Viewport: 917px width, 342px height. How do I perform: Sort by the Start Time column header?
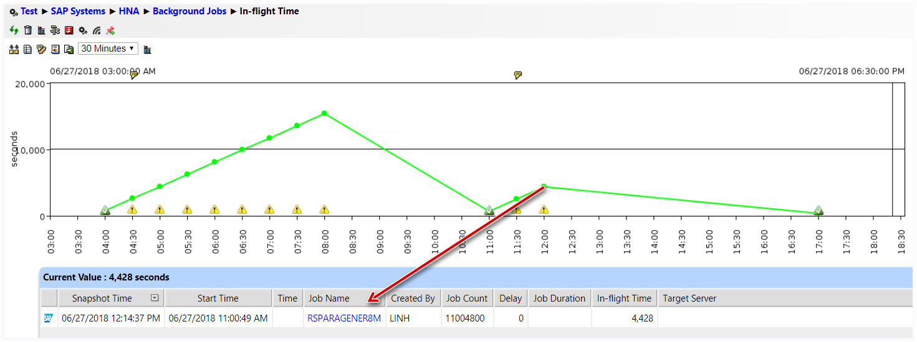coord(218,298)
